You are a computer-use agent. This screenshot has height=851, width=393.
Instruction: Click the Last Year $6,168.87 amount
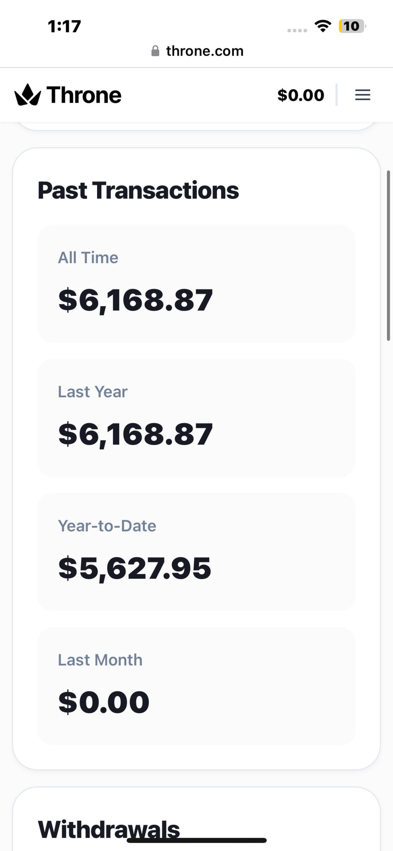click(136, 434)
